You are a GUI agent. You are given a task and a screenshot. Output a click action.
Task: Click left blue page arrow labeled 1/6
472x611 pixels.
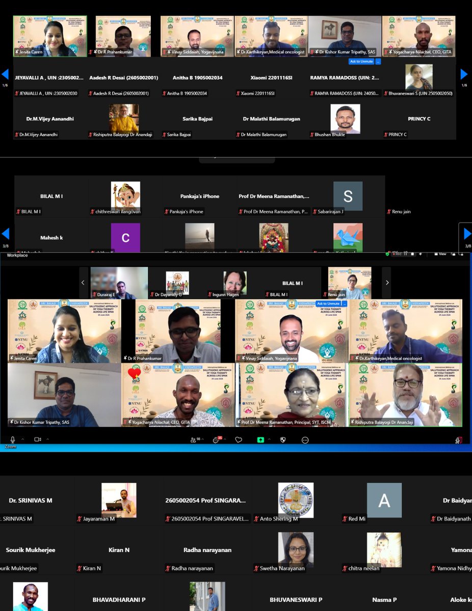coord(5,74)
